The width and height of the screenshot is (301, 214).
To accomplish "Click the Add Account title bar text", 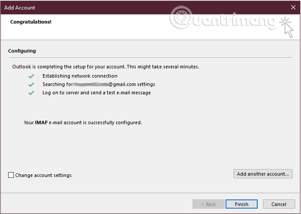I will (x=20, y=8).
